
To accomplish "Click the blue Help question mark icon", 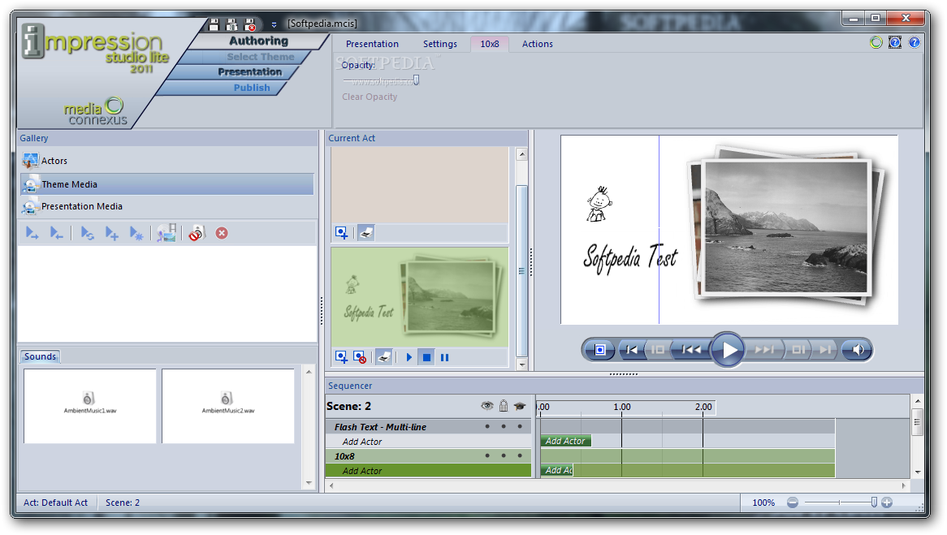I will [915, 42].
